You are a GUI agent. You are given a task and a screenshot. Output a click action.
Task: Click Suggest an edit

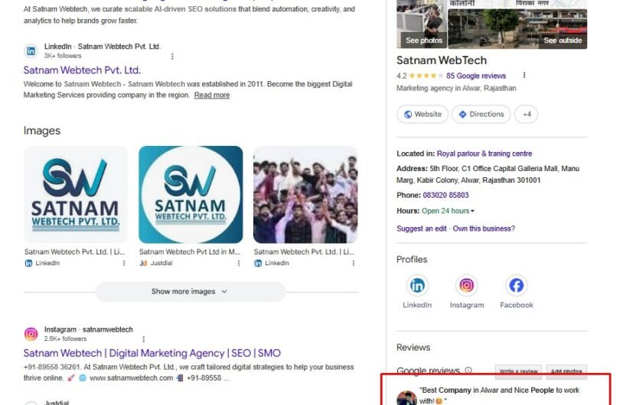[x=422, y=228]
